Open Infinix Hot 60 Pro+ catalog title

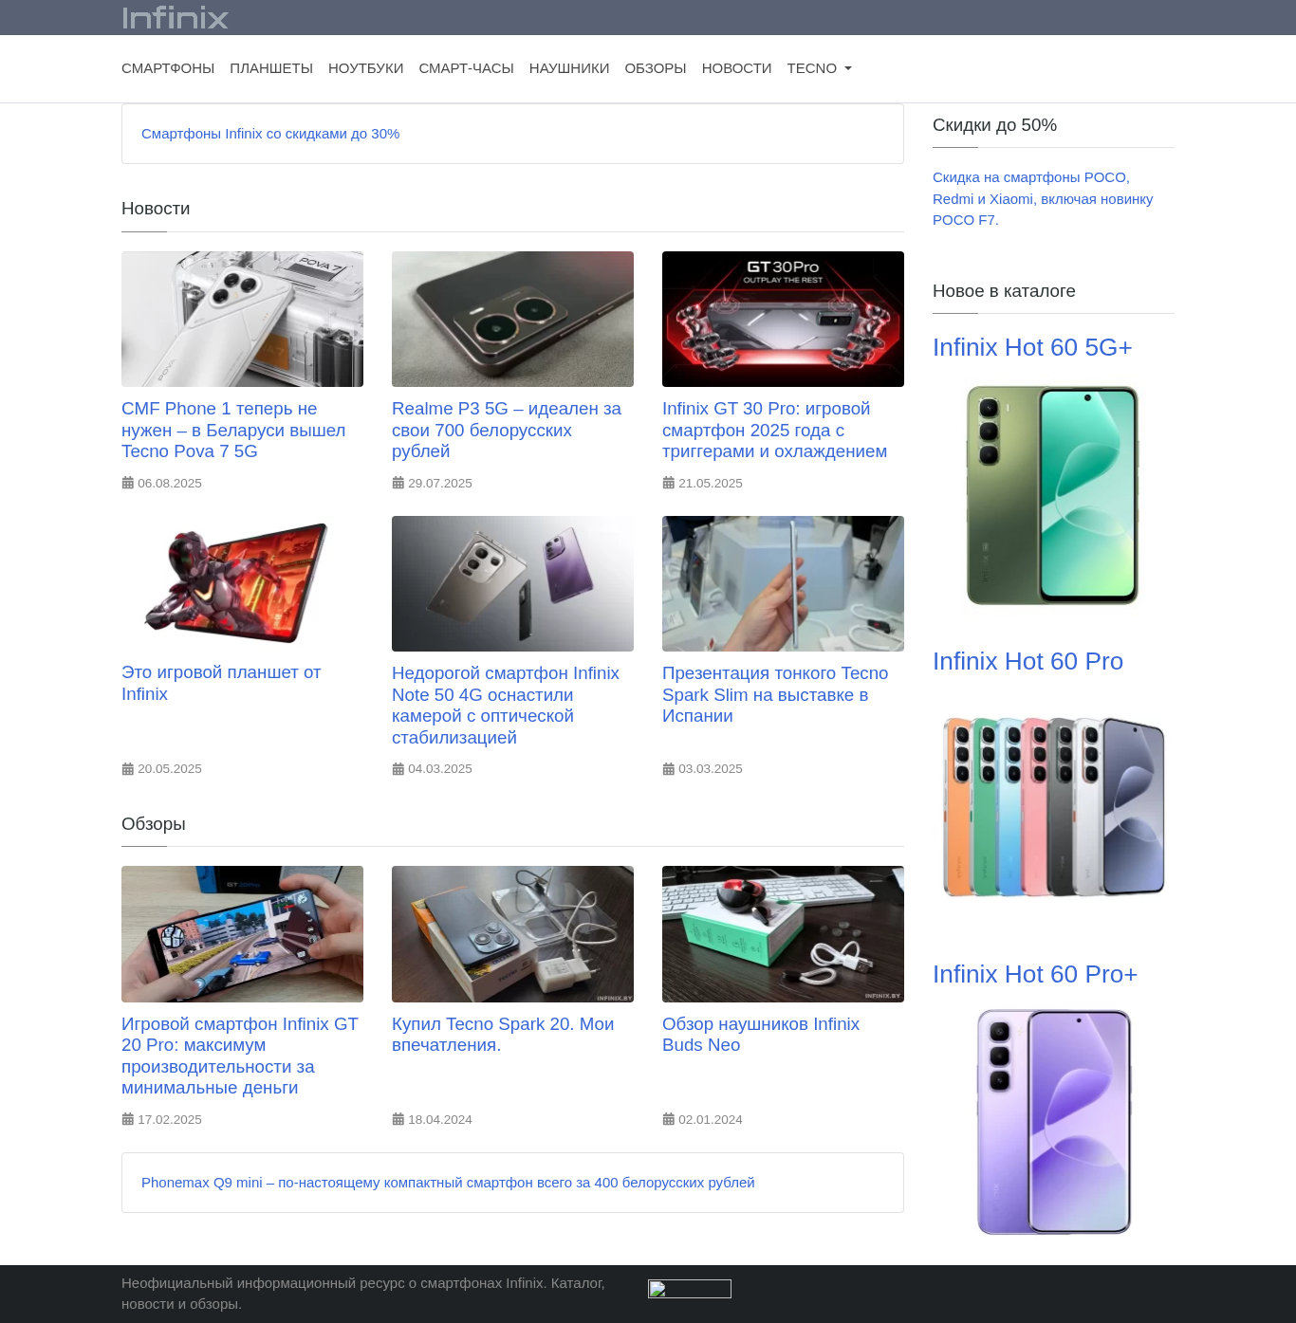pos(1035,974)
